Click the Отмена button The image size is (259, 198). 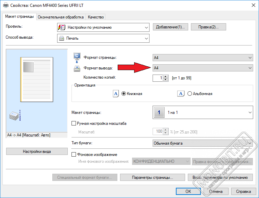tap(216, 192)
